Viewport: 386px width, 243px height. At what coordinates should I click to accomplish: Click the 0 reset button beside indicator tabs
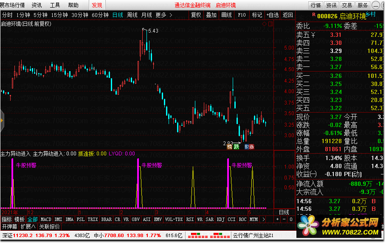pos(291,219)
